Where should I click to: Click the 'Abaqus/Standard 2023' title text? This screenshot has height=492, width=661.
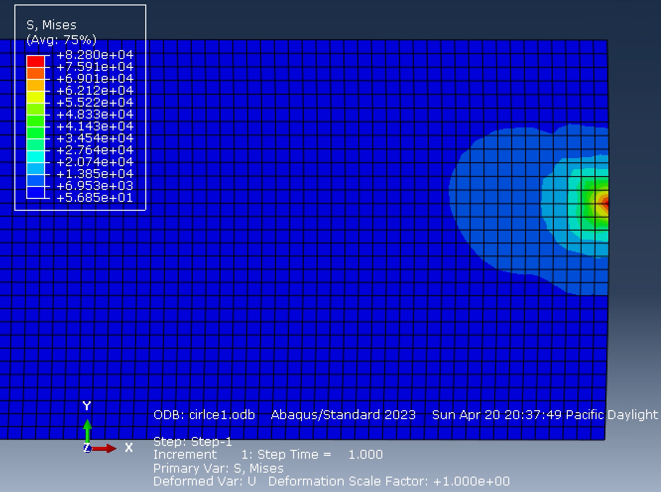(x=343, y=415)
